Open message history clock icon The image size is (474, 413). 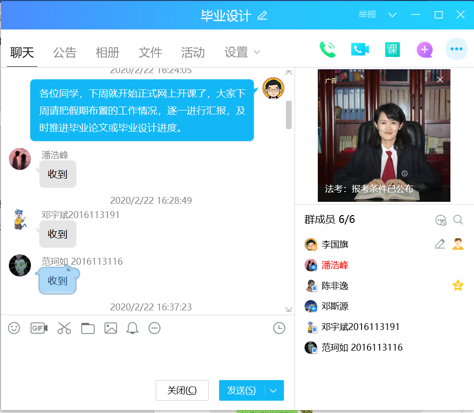[279, 328]
